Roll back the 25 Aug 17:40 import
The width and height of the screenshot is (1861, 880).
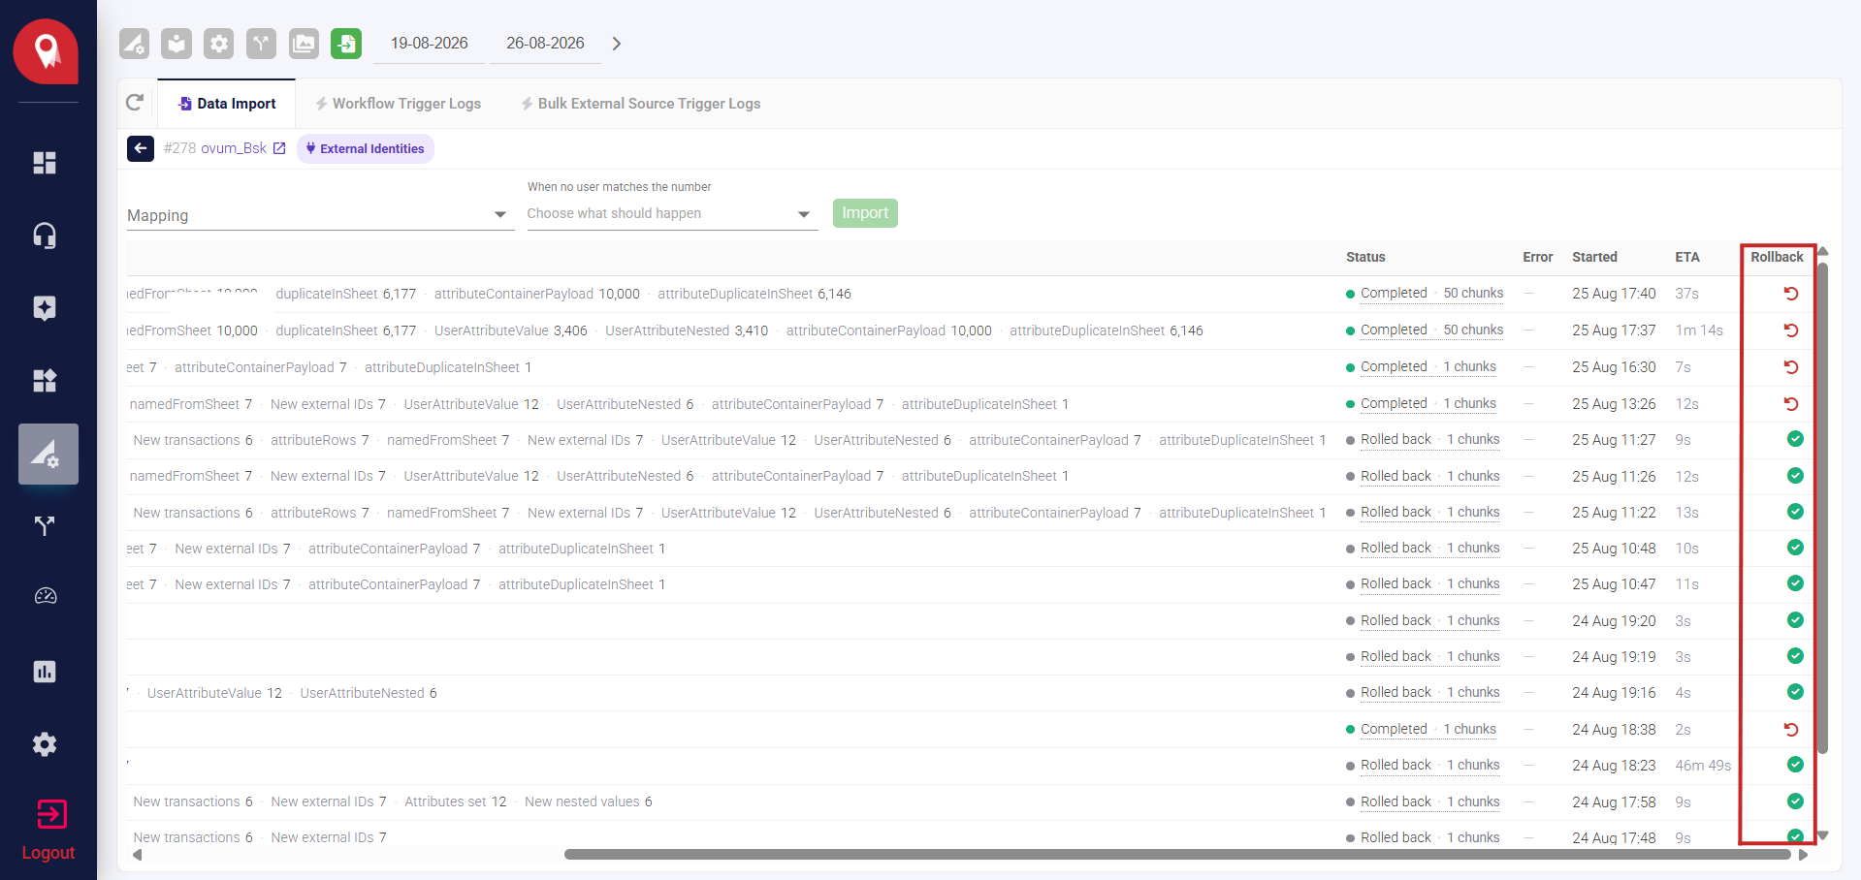[x=1791, y=294]
